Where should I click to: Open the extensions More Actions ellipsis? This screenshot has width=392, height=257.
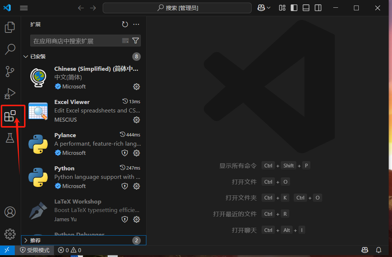tap(136, 24)
